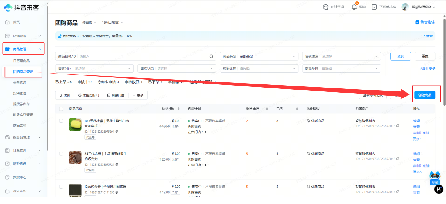The width and height of the screenshot is (446, 204).
Task: Toggle the select-all checkbox in table header
Action: [x=61, y=109]
